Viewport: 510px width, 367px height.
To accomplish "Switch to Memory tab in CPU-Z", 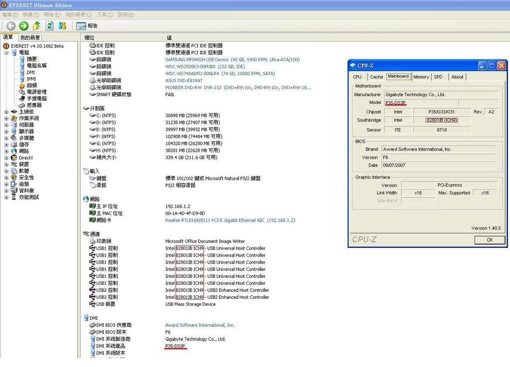I will pyautogui.click(x=421, y=77).
